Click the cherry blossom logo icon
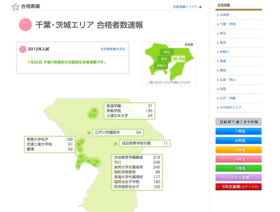The height and width of the screenshot is (212, 280). [x=15, y=7]
